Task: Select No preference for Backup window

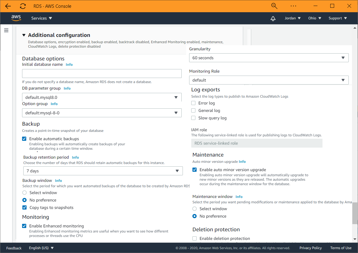Action: tap(24, 200)
